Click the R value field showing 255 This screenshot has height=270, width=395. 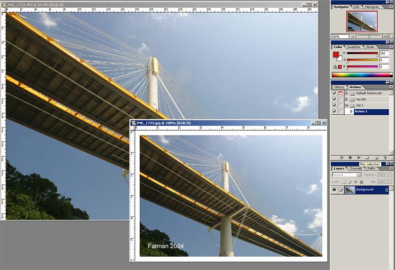click(384, 53)
